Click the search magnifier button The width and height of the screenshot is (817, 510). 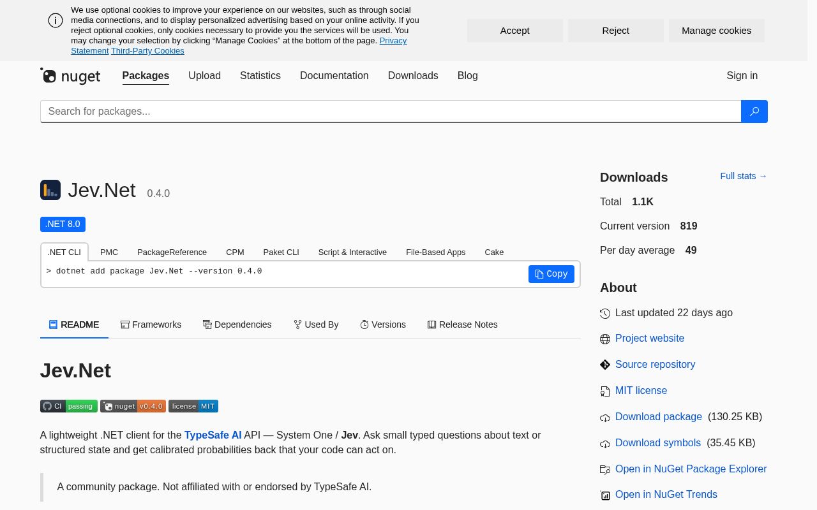click(x=754, y=112)
